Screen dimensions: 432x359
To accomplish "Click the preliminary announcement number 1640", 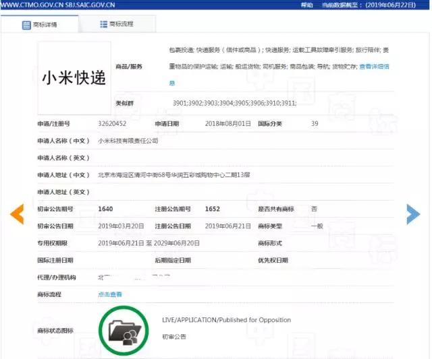I will (105, 209).
